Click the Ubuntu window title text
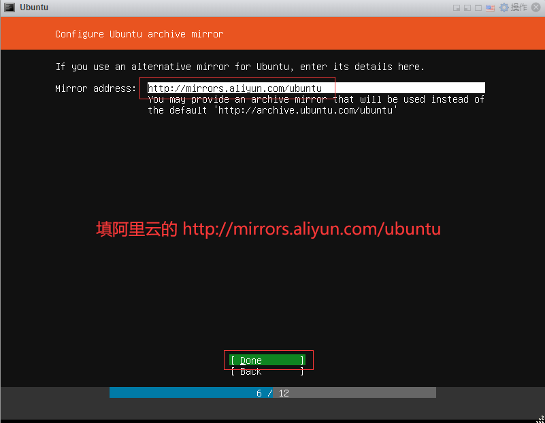This screenshot has width=545, height=423. click(x=34, y=7)
